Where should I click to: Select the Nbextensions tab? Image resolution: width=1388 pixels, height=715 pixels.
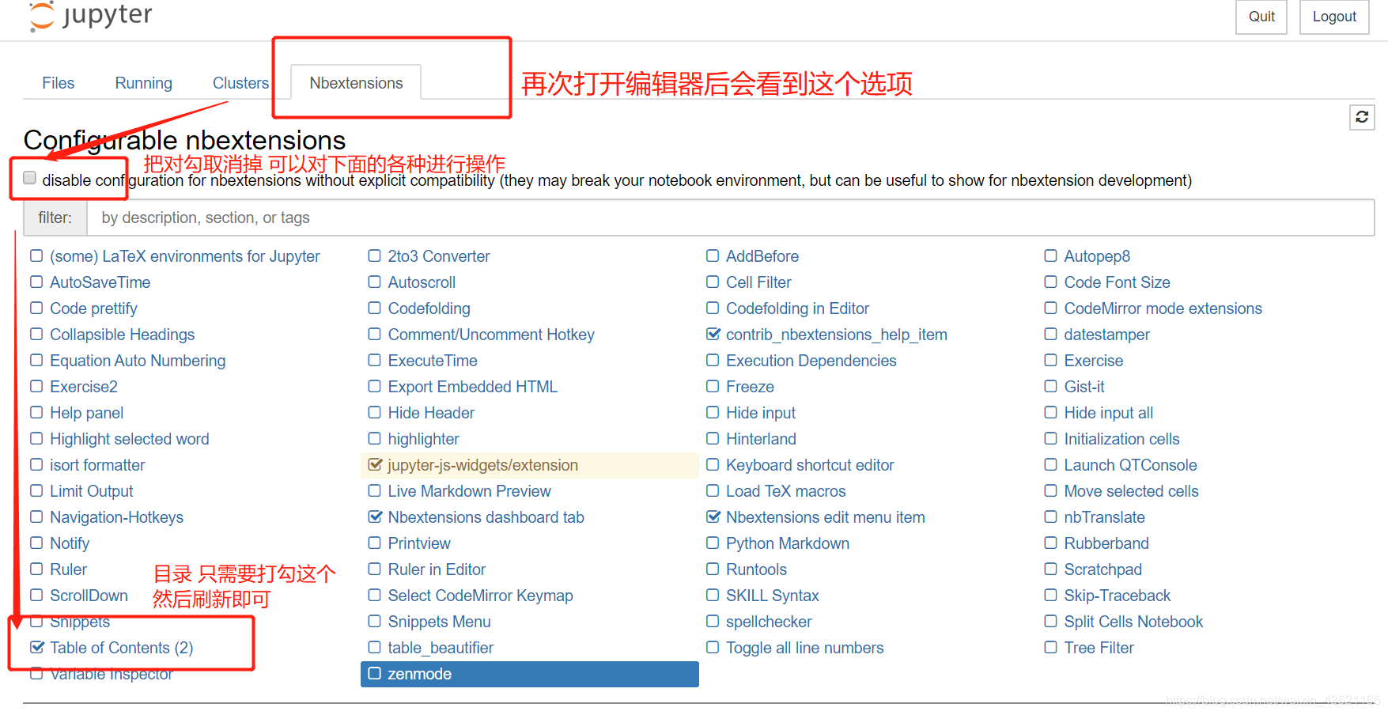point(356,83)
